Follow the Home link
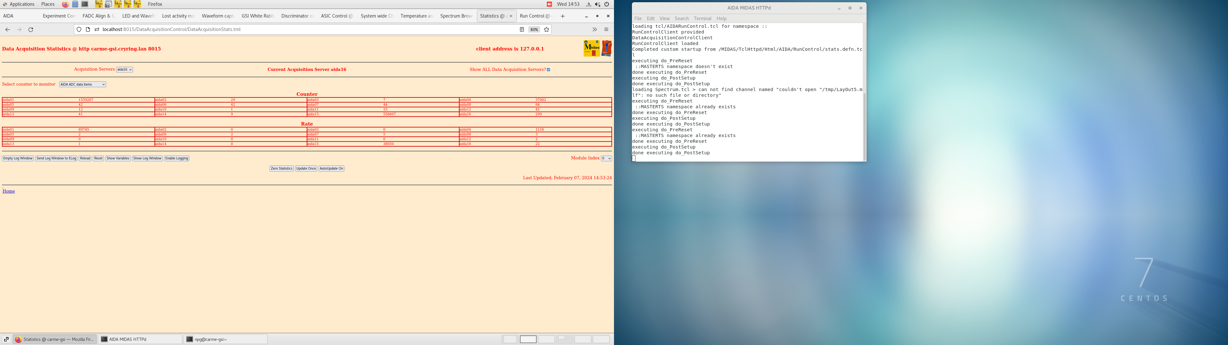Image resolution: width=1228 pixels, height=345 pixels. click(9, 191)
